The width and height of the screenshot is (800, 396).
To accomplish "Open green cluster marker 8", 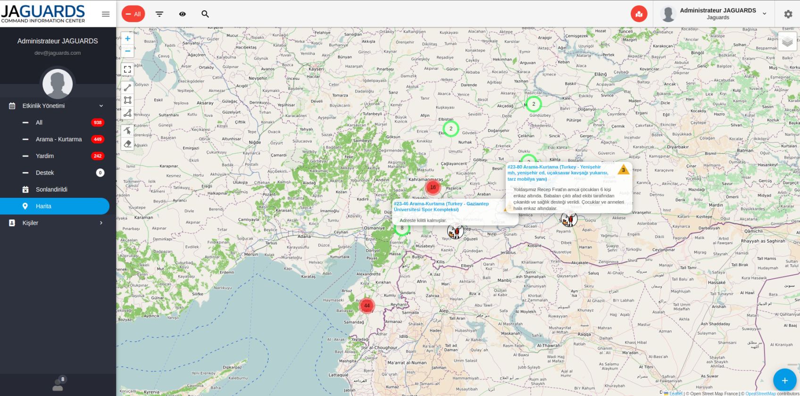I will [x=402, y=228].
